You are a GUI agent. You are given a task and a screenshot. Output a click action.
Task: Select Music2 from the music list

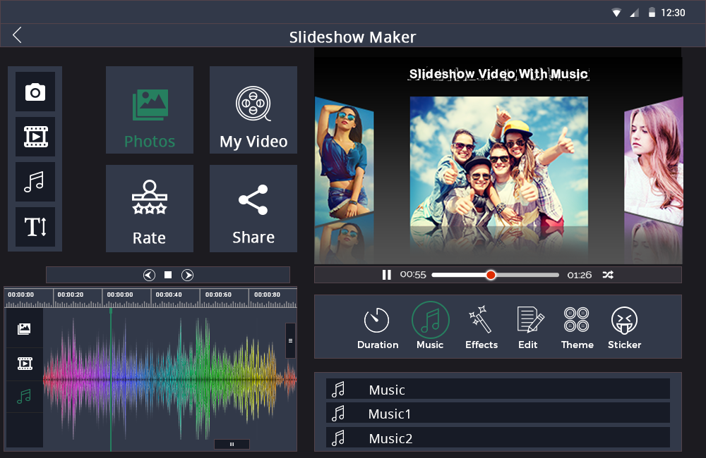click(x=498, y=438)
